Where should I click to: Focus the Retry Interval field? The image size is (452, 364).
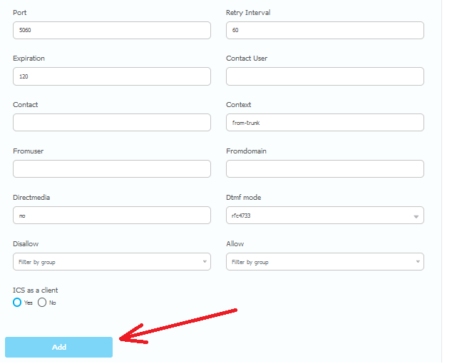click(x=324, y=31)
